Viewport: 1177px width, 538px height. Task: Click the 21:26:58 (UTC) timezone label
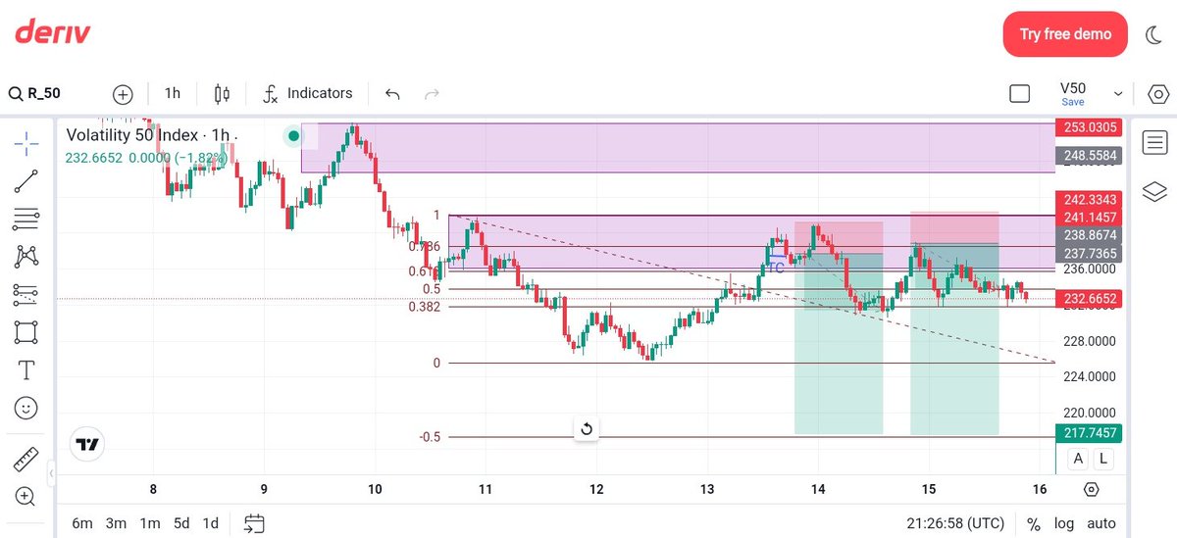pyautogui.click(x=954, y=523)
